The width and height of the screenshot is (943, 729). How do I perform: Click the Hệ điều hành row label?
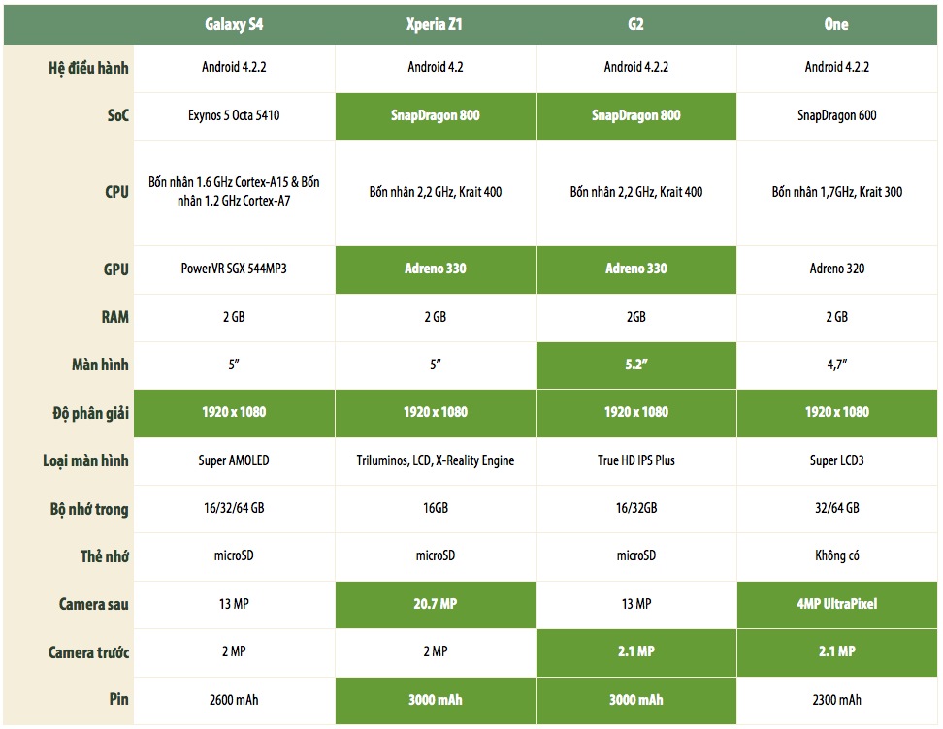88,68
